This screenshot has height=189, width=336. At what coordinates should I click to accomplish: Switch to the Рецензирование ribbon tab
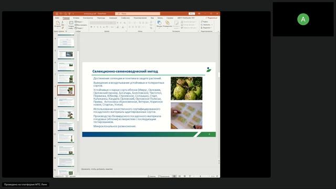140,18
